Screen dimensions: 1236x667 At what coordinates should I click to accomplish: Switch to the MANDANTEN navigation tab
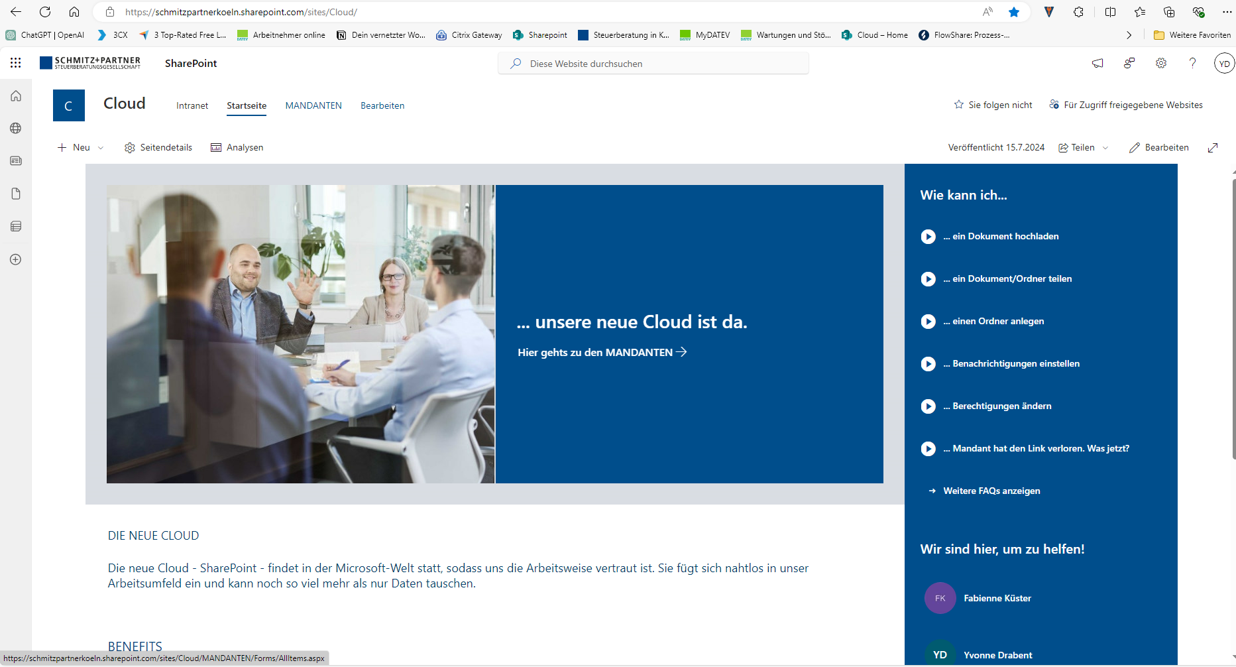[x=313, y=105]
